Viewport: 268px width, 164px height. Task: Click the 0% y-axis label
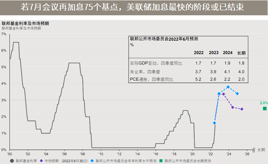pos(4,150)
